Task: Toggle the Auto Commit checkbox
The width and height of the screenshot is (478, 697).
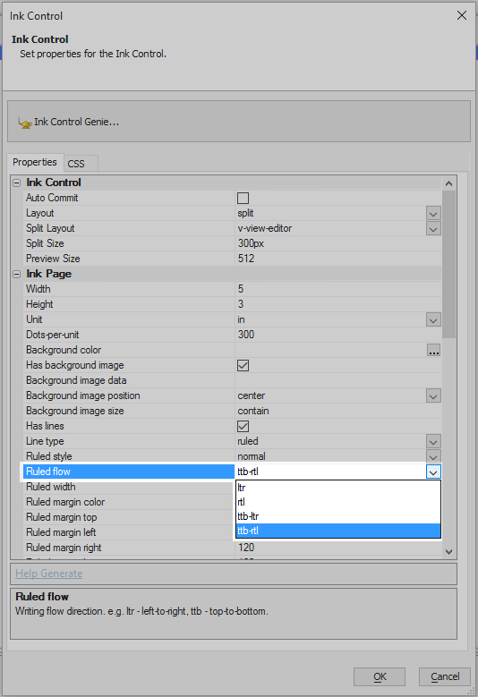Action: pyautogui.click(x=243, y=198)
